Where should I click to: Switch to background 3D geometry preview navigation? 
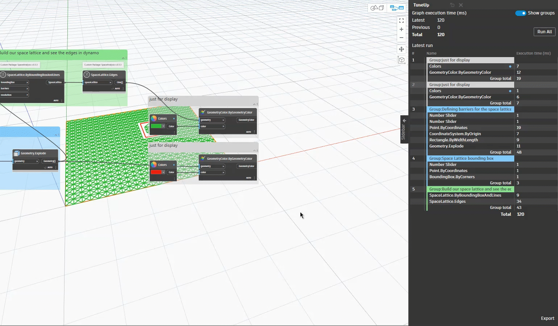[x=377, y=8]
